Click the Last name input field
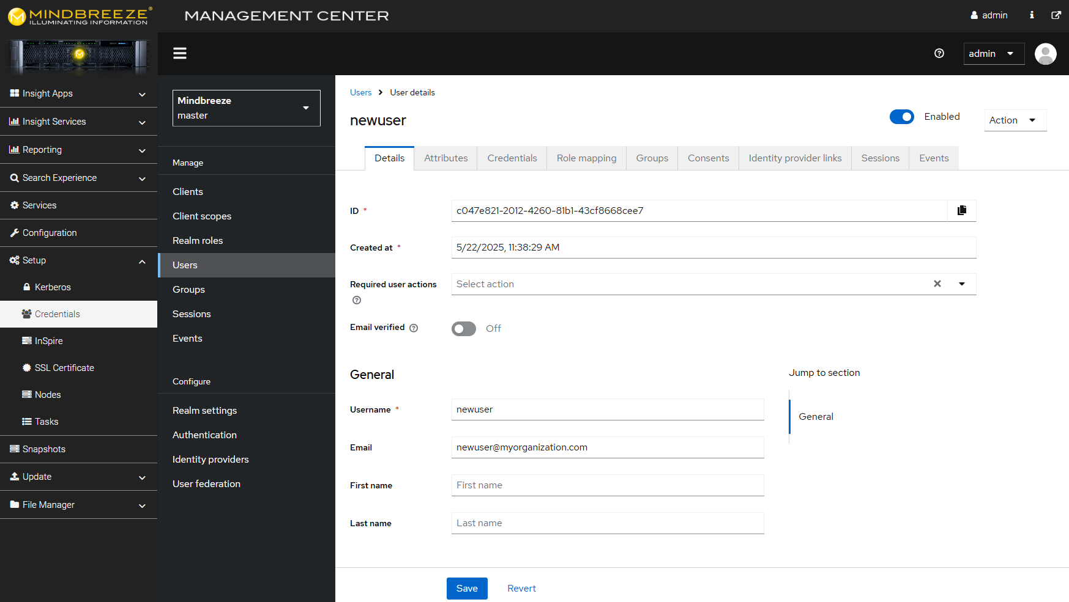This screenshot has height=602, width=1069. [608, 523]
